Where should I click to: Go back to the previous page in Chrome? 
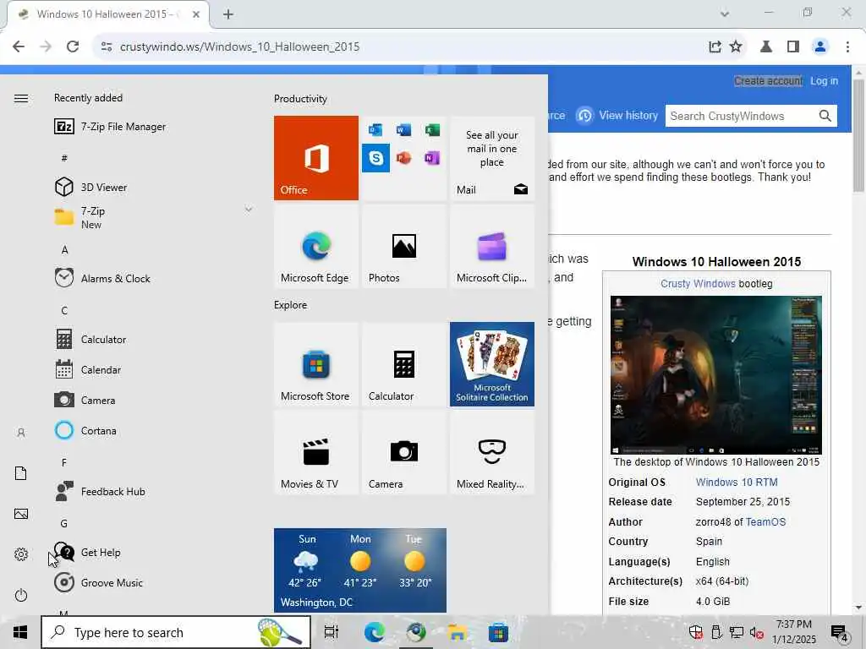tap(19, 47)
